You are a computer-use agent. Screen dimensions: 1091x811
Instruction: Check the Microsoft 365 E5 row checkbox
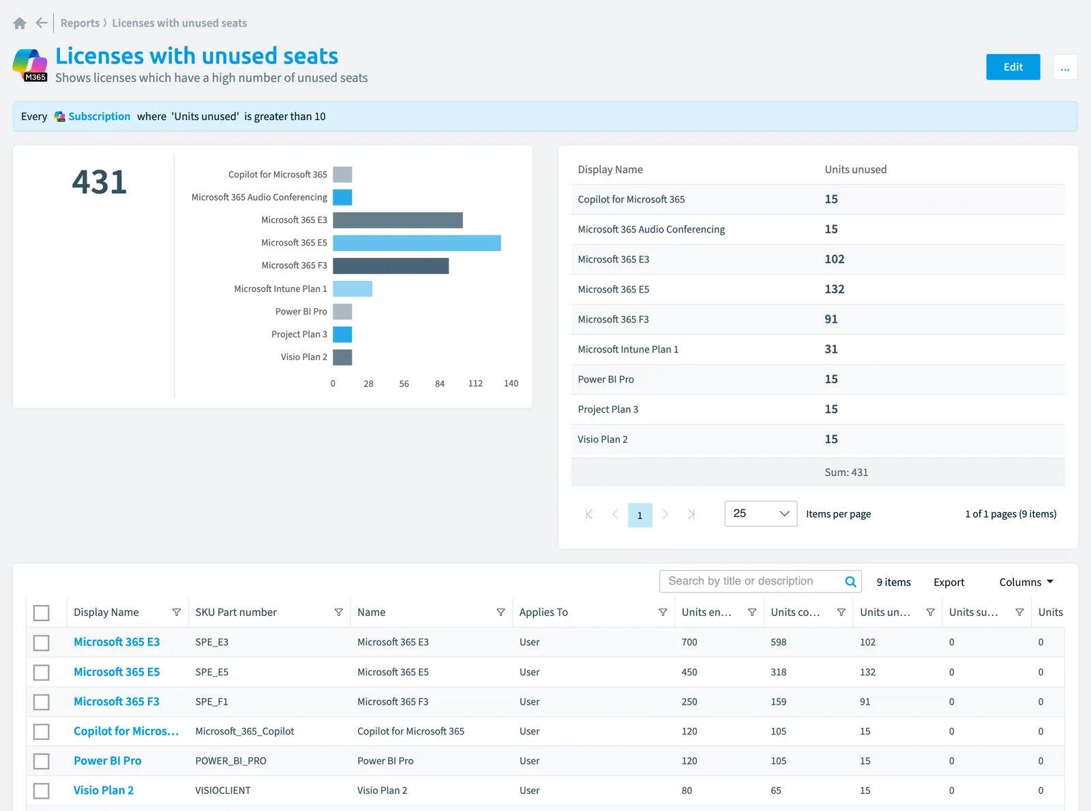42,673
